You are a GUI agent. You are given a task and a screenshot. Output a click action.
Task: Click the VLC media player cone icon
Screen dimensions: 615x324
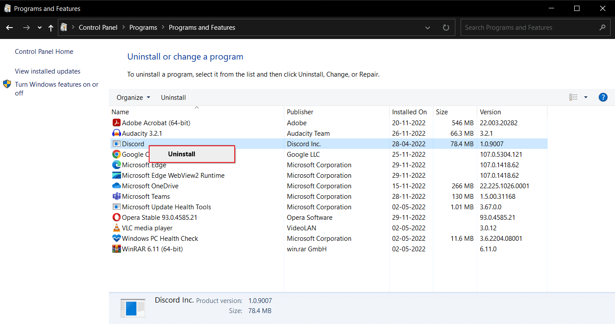pyautogui.click(x=116, y=228)
